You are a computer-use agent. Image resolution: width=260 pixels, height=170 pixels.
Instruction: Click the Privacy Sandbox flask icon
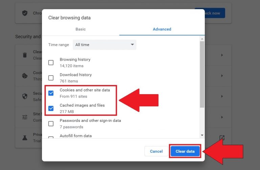tap(25, 137)
